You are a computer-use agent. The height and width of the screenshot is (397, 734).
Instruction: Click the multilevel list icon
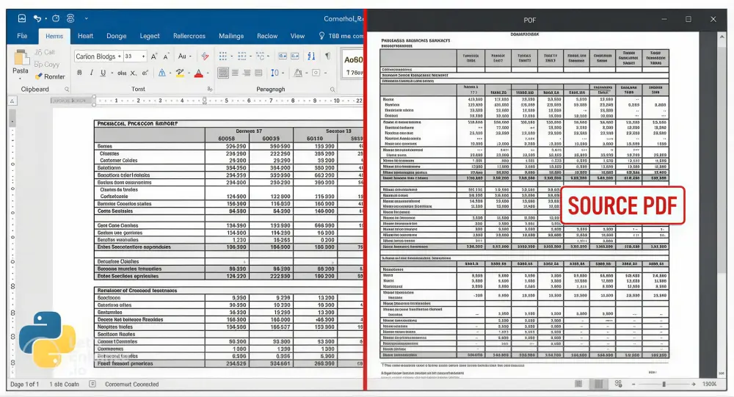261,57
